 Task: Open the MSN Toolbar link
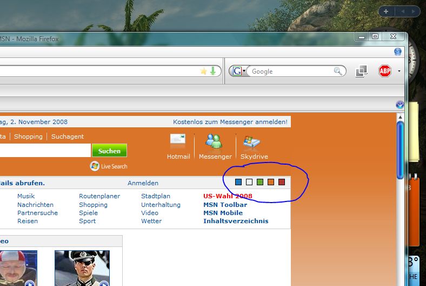(x=225, y=205)
